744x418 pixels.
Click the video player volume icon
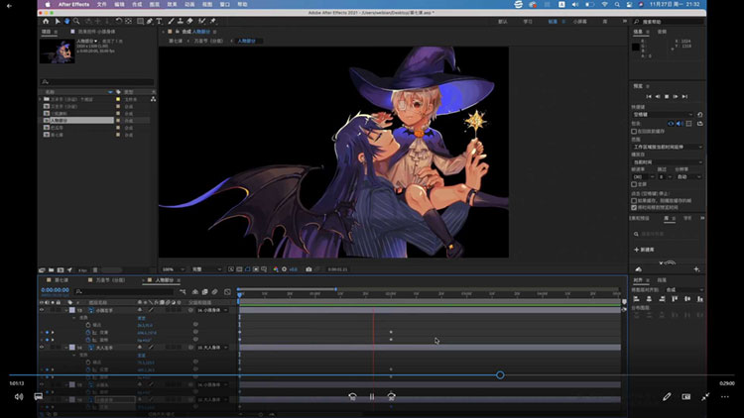click(x=18, y=396)
